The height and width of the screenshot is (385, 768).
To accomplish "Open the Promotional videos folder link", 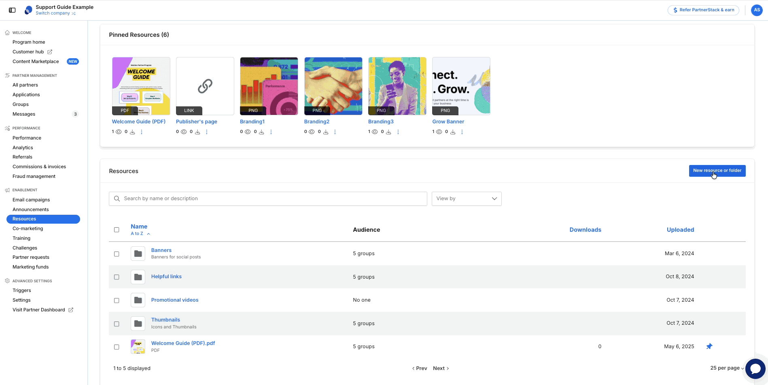I will tap(175, 300).
